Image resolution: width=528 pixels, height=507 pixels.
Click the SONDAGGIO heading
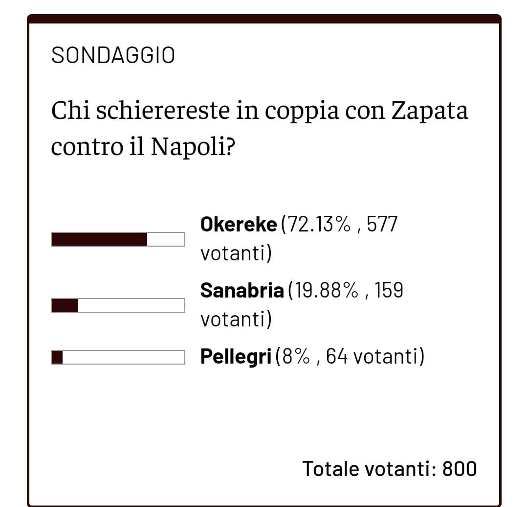coord(113,56)
